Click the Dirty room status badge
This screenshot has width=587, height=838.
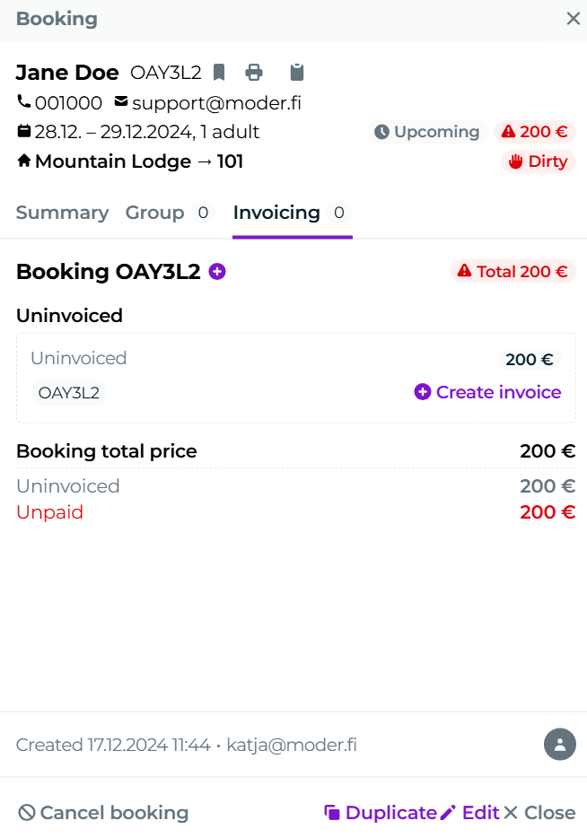click(x=538, y=161)
